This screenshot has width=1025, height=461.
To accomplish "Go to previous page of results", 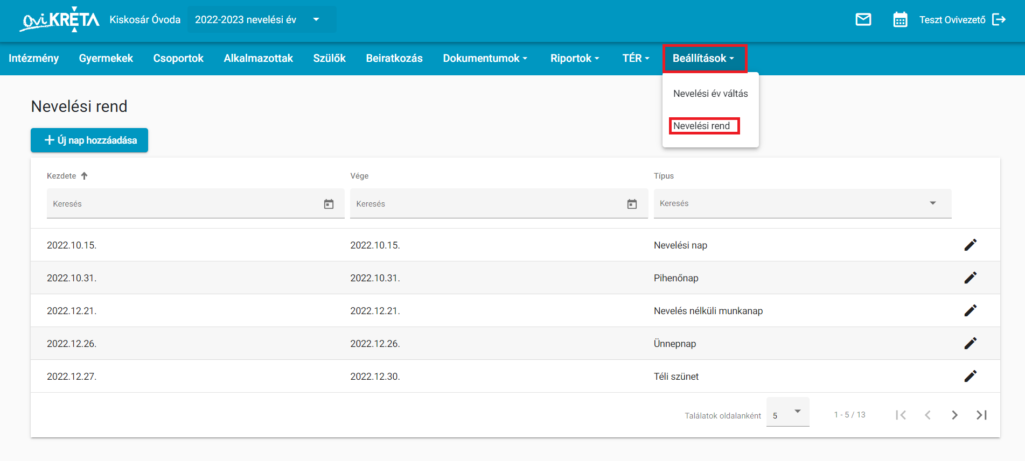I will [x=928, y=415].
